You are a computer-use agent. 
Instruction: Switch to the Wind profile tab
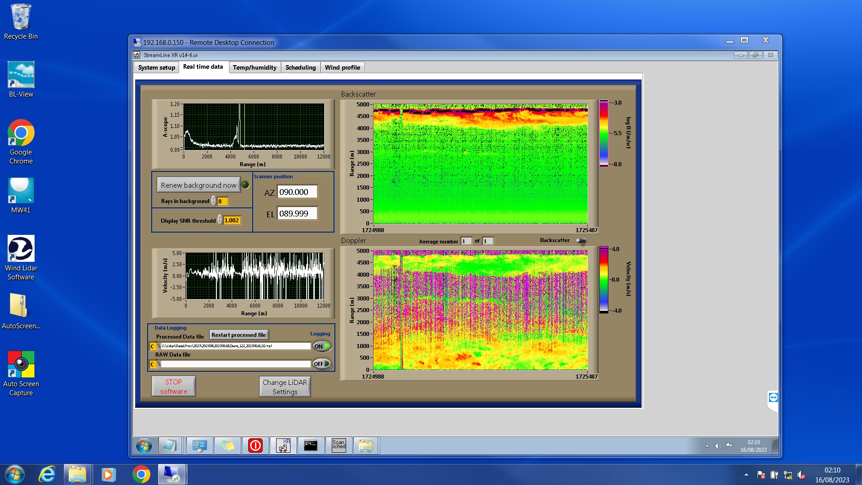(x=342, y=67)
